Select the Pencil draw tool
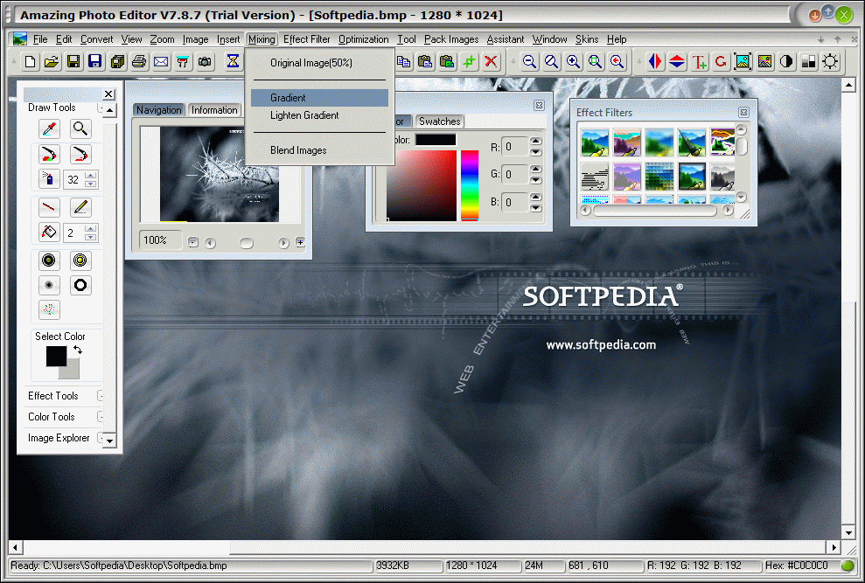 point(80,207)
